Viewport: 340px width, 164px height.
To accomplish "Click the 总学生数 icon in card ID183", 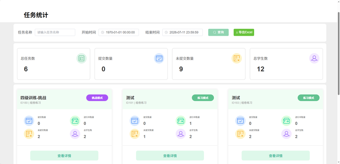I will click(286, 134).
